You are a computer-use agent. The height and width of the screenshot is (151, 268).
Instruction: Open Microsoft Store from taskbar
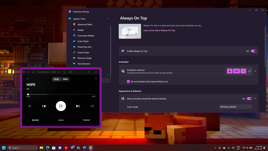(54, 148)
